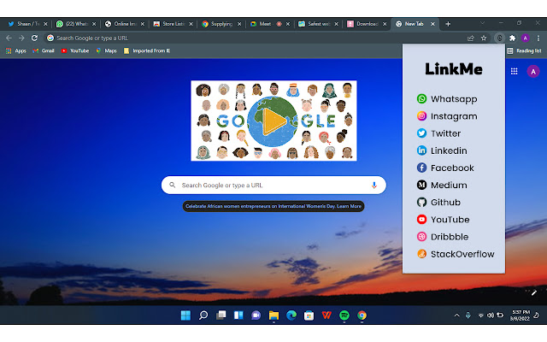Open Task View in the taskbar
The image size is (547, 342).
pos(221,315)
